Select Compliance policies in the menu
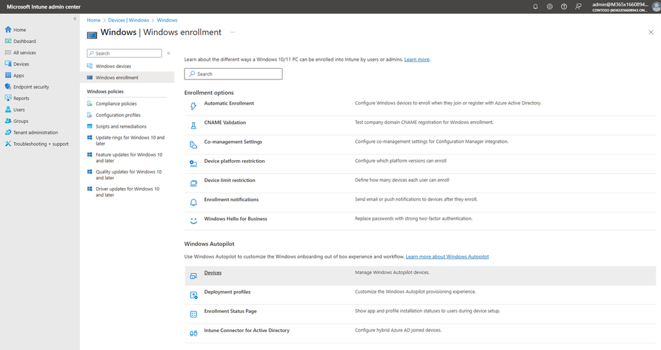Image resolution: width=661 pixels, height=350 pixels. point(116,104)
